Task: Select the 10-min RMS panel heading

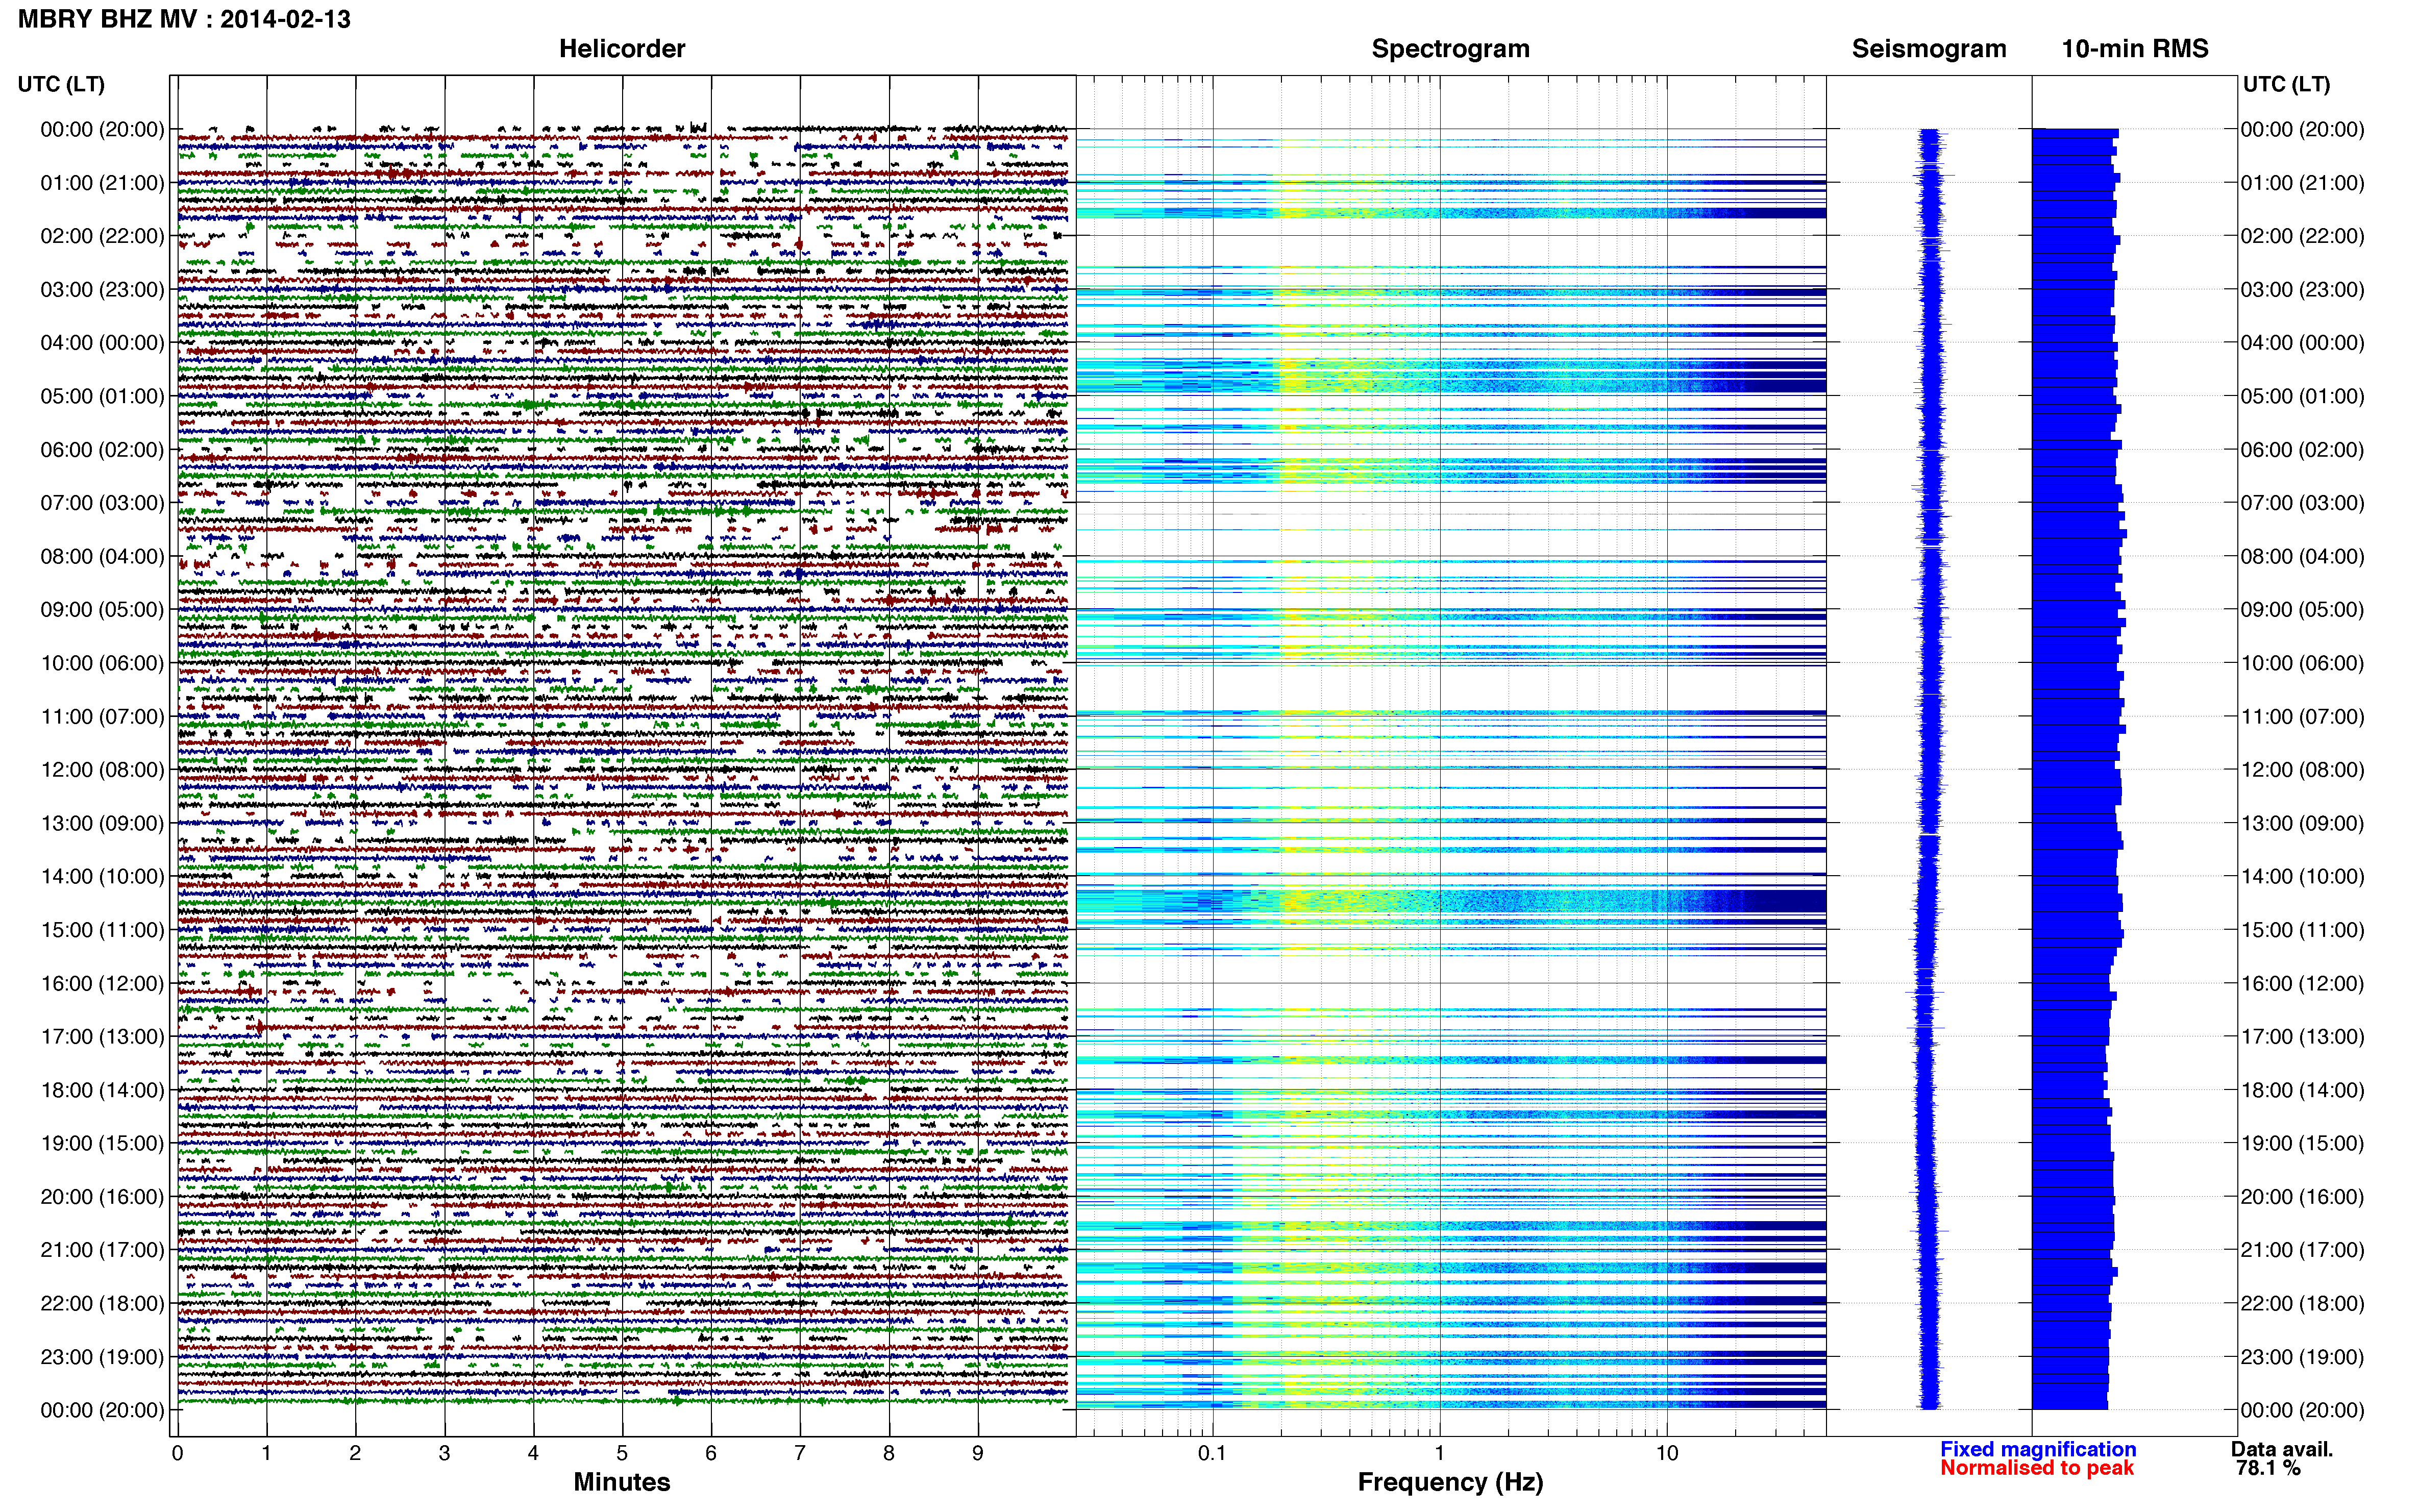Action: click(x=2134, y=49)
